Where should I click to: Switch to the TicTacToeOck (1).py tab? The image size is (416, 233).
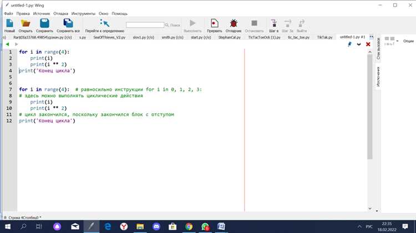[x=264, y=37]
